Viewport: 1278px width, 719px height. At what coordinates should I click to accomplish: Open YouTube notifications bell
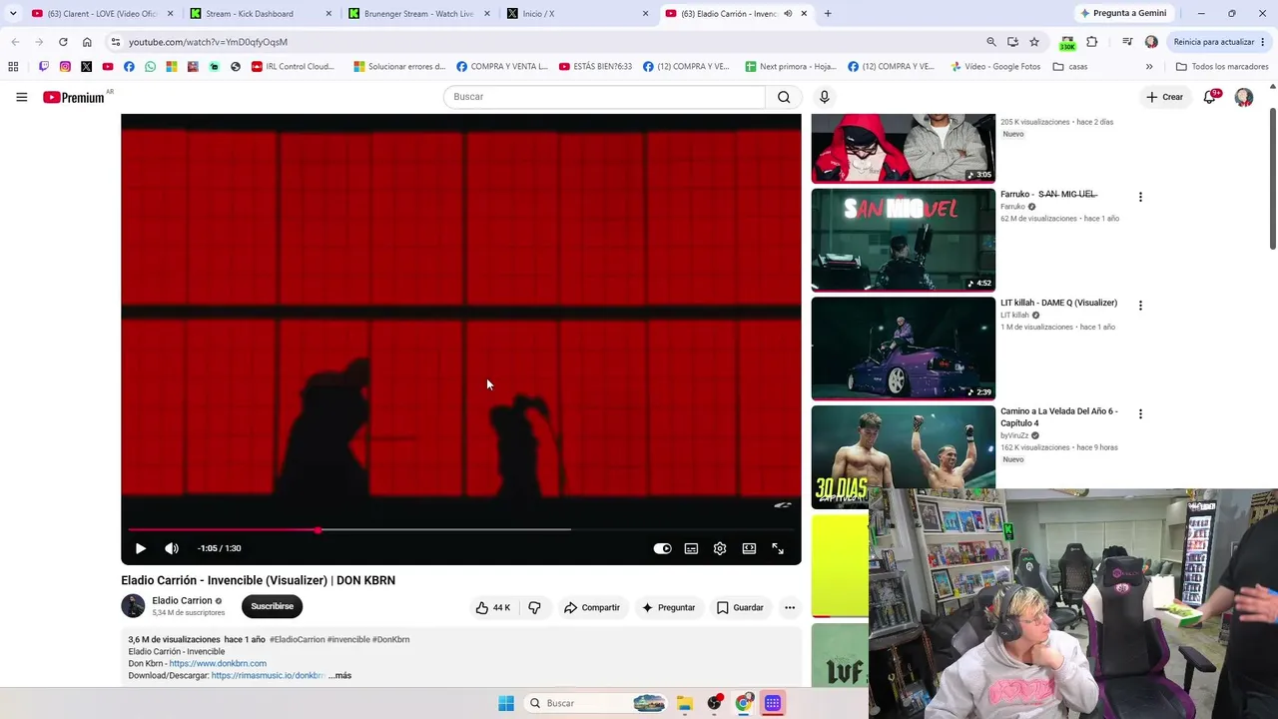point(1210,97)
